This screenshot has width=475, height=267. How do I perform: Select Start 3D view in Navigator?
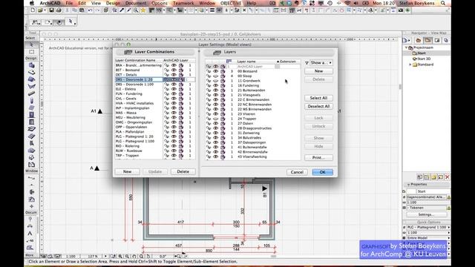(x=424, y=59)
